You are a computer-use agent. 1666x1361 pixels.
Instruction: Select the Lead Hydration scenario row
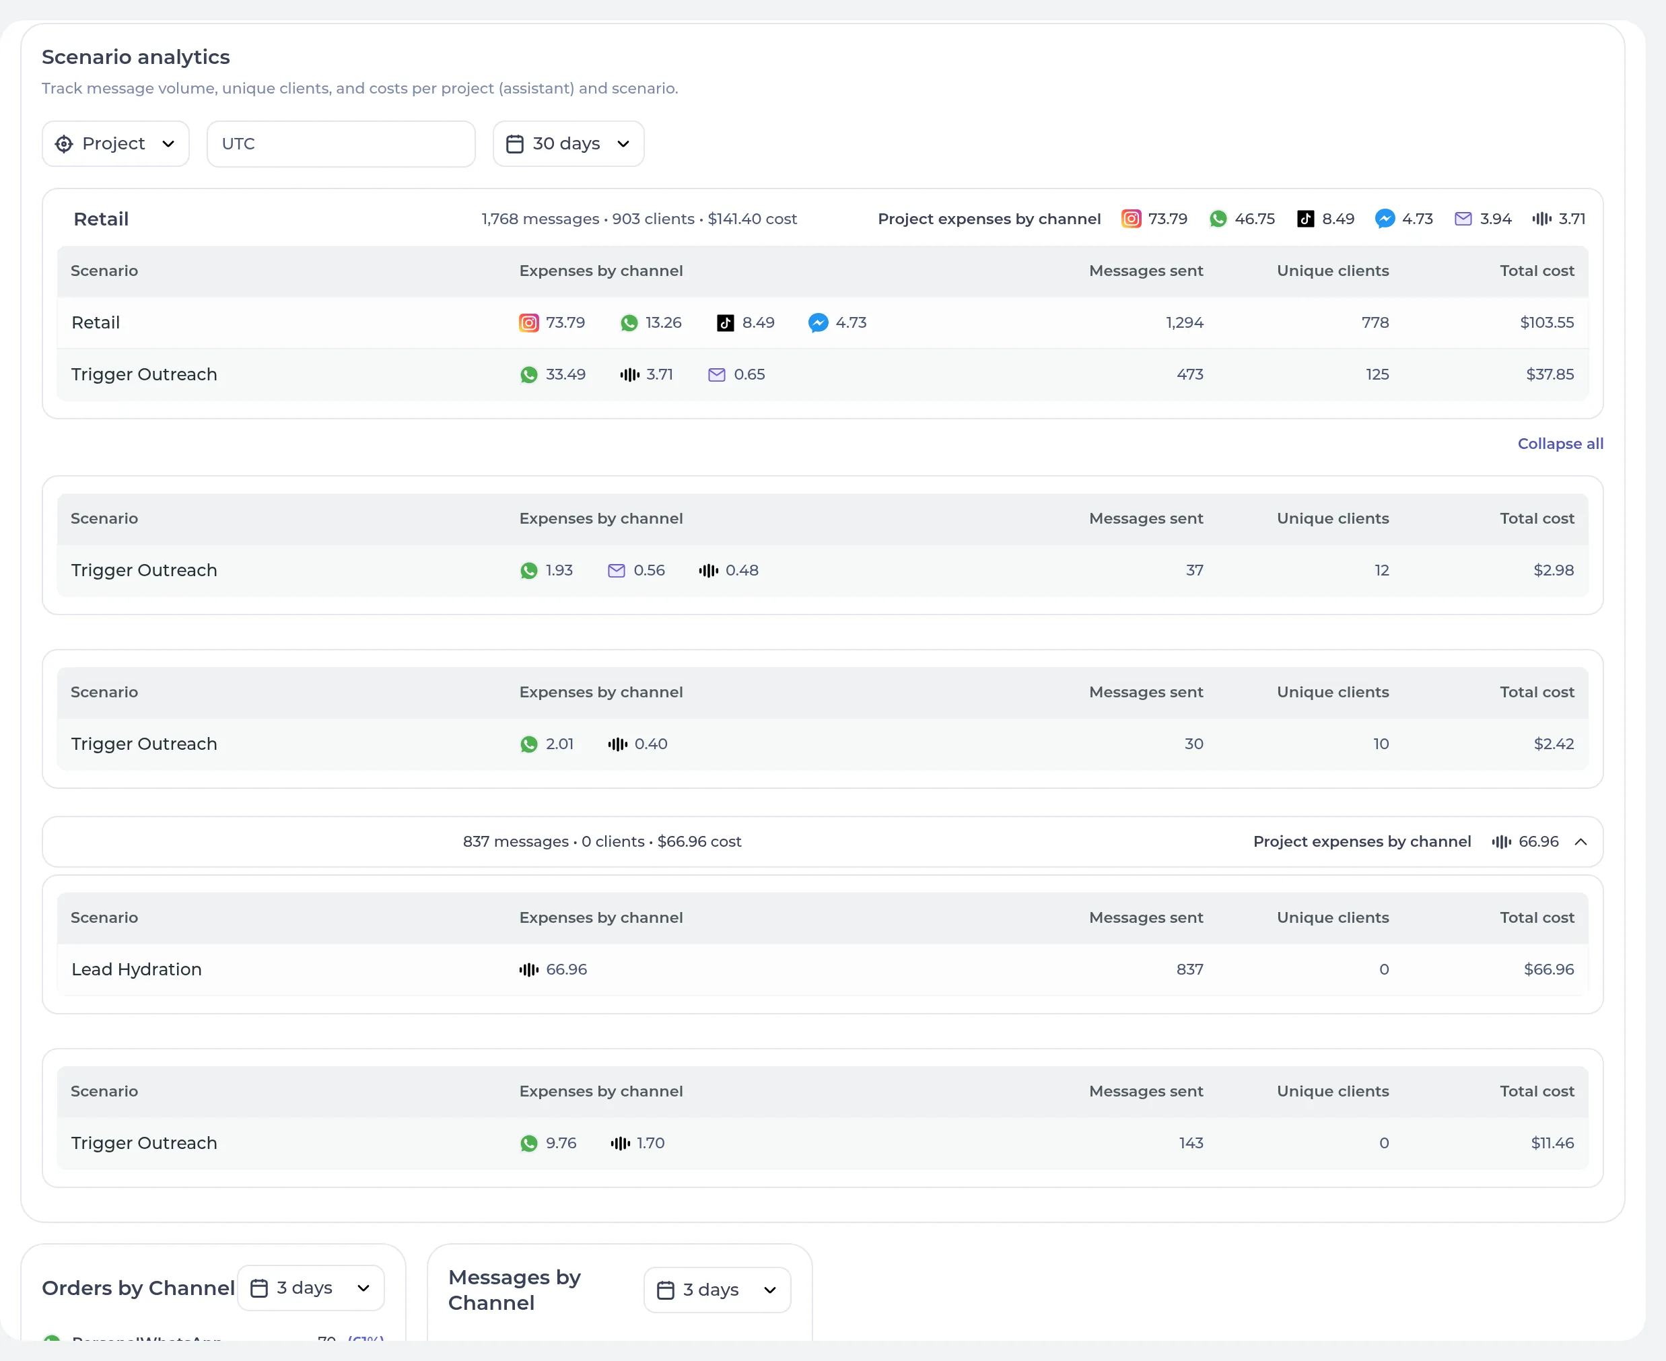point(823,970)
